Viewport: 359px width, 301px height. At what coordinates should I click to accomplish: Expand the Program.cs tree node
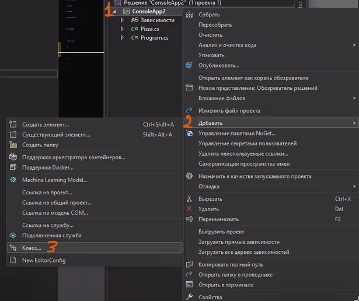pos(122,37)
